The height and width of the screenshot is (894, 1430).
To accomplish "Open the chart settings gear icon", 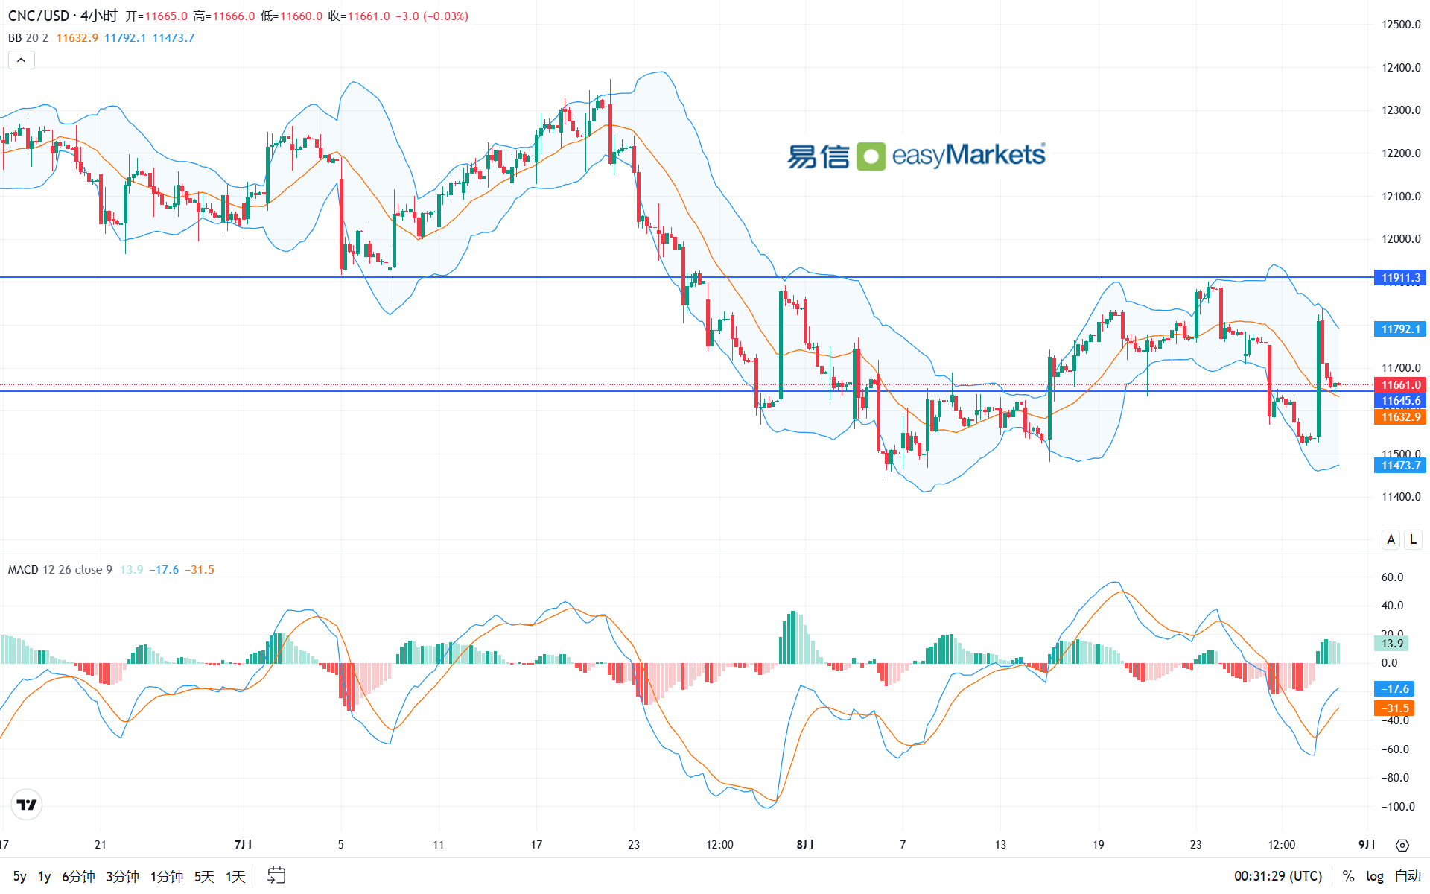I will point(1402,845).
